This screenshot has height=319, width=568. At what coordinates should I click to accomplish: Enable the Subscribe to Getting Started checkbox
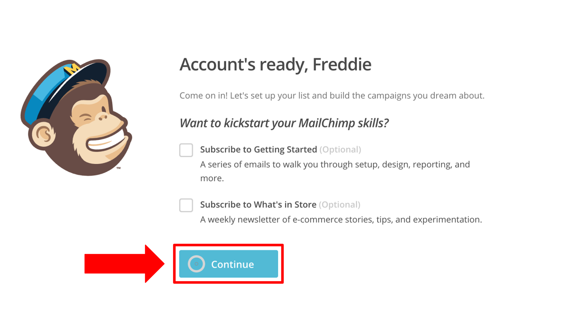point(186,150)
